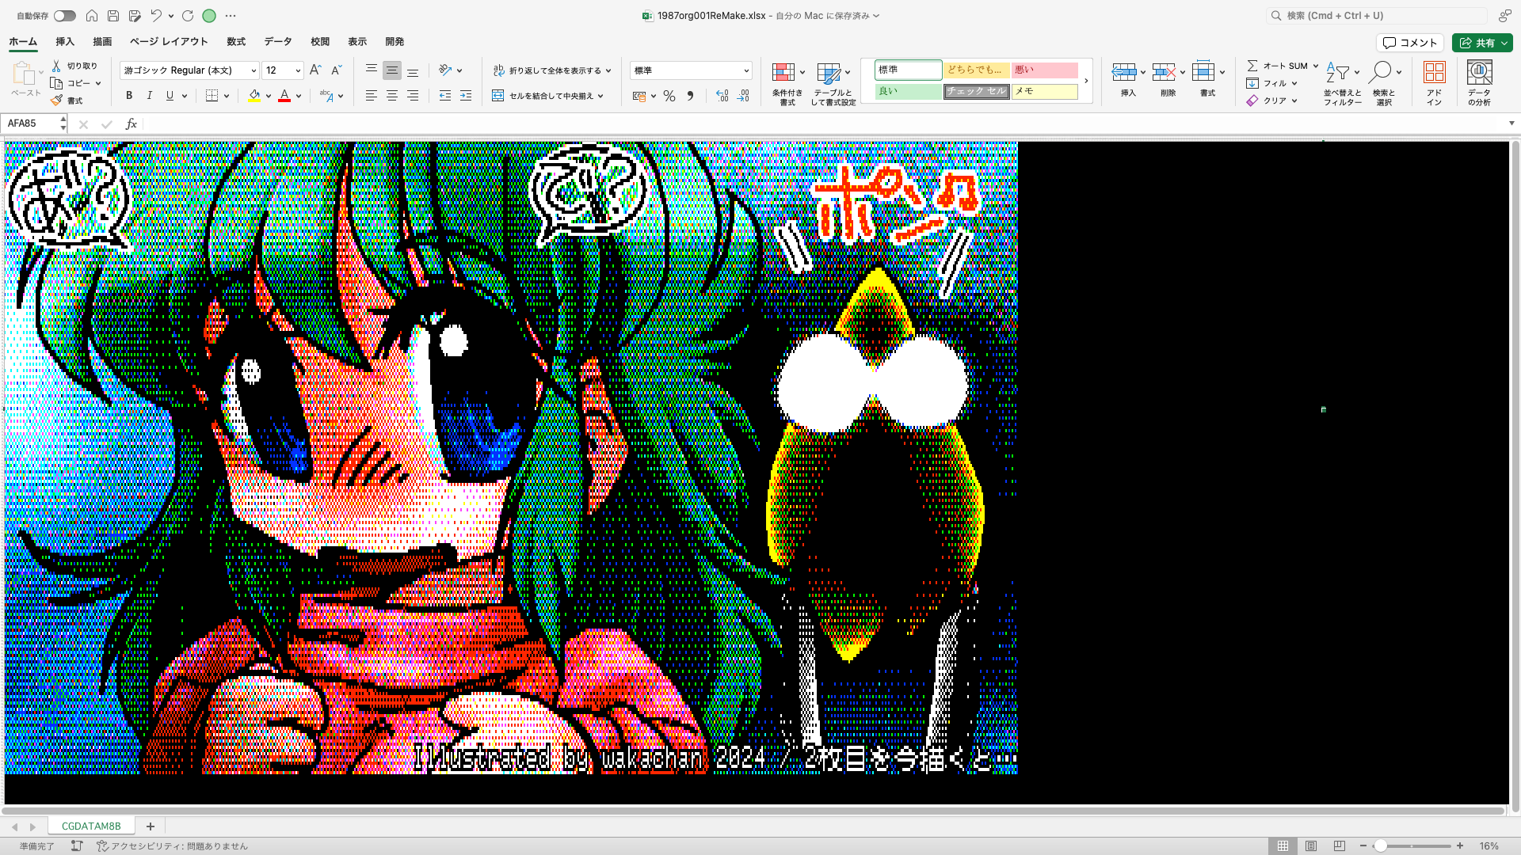
Task: Switch to ページ レイアウト tab
Action: click(x=169, y=42)
